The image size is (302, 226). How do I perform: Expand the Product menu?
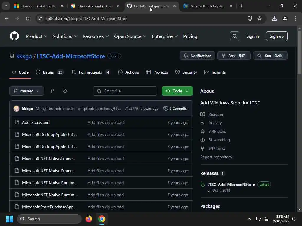[x=37, y=36]
